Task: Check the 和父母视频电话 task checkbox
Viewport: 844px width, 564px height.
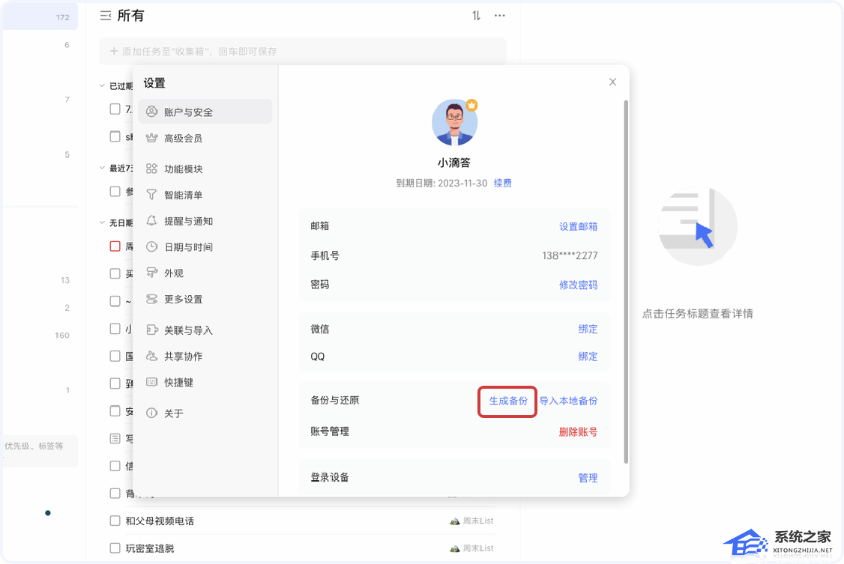Action: (115, 521)
